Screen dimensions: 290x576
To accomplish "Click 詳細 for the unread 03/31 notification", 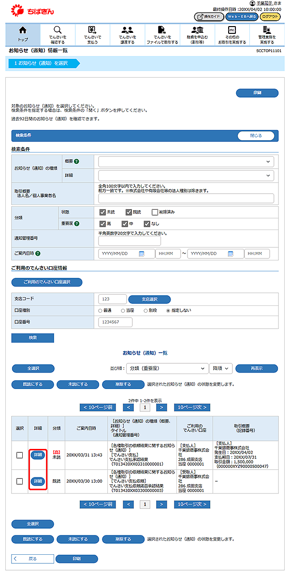I will tap(38, 455).
